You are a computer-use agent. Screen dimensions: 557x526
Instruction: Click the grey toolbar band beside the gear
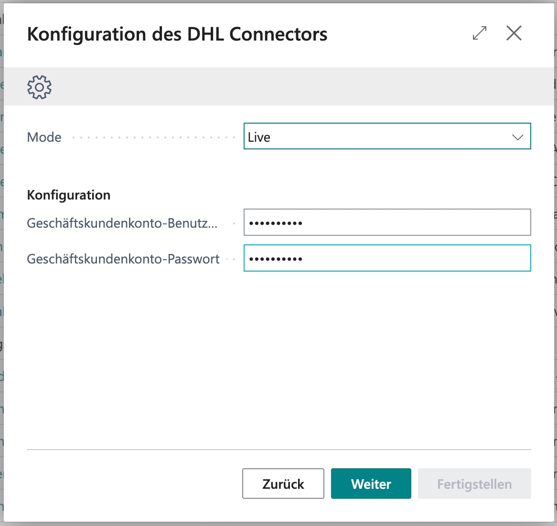287,87
